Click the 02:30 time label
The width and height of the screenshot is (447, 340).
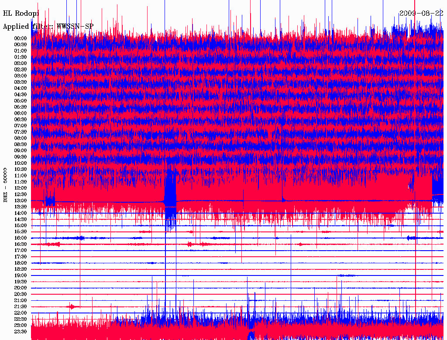20,69
